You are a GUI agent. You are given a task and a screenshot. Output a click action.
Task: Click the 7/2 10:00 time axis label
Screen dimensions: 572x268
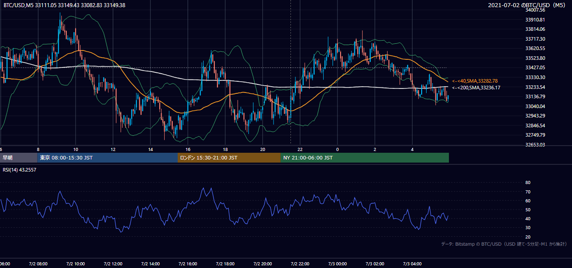[x=76, y=264]
